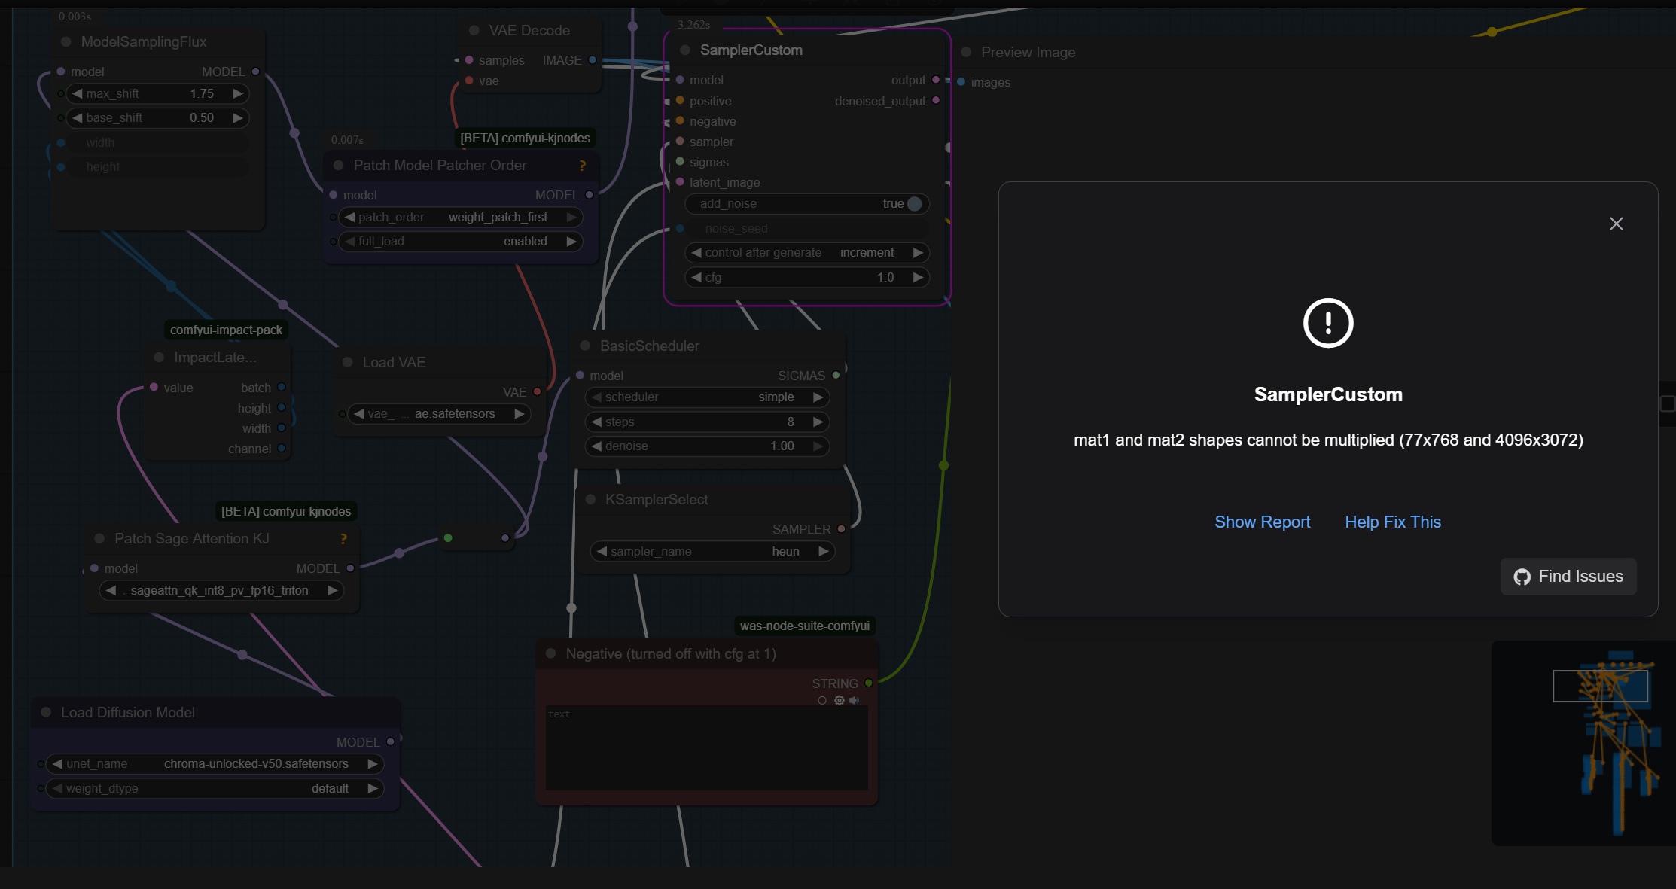Image resolution: width=1676 pixels, height=889 pixels.
Task: Click speaker icon in the Negative text node
Action: tap(854, 700)
